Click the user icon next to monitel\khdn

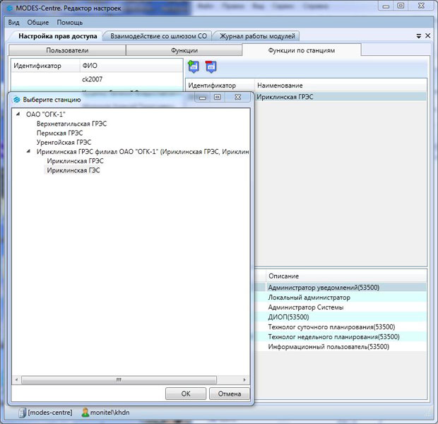point(85,413)
